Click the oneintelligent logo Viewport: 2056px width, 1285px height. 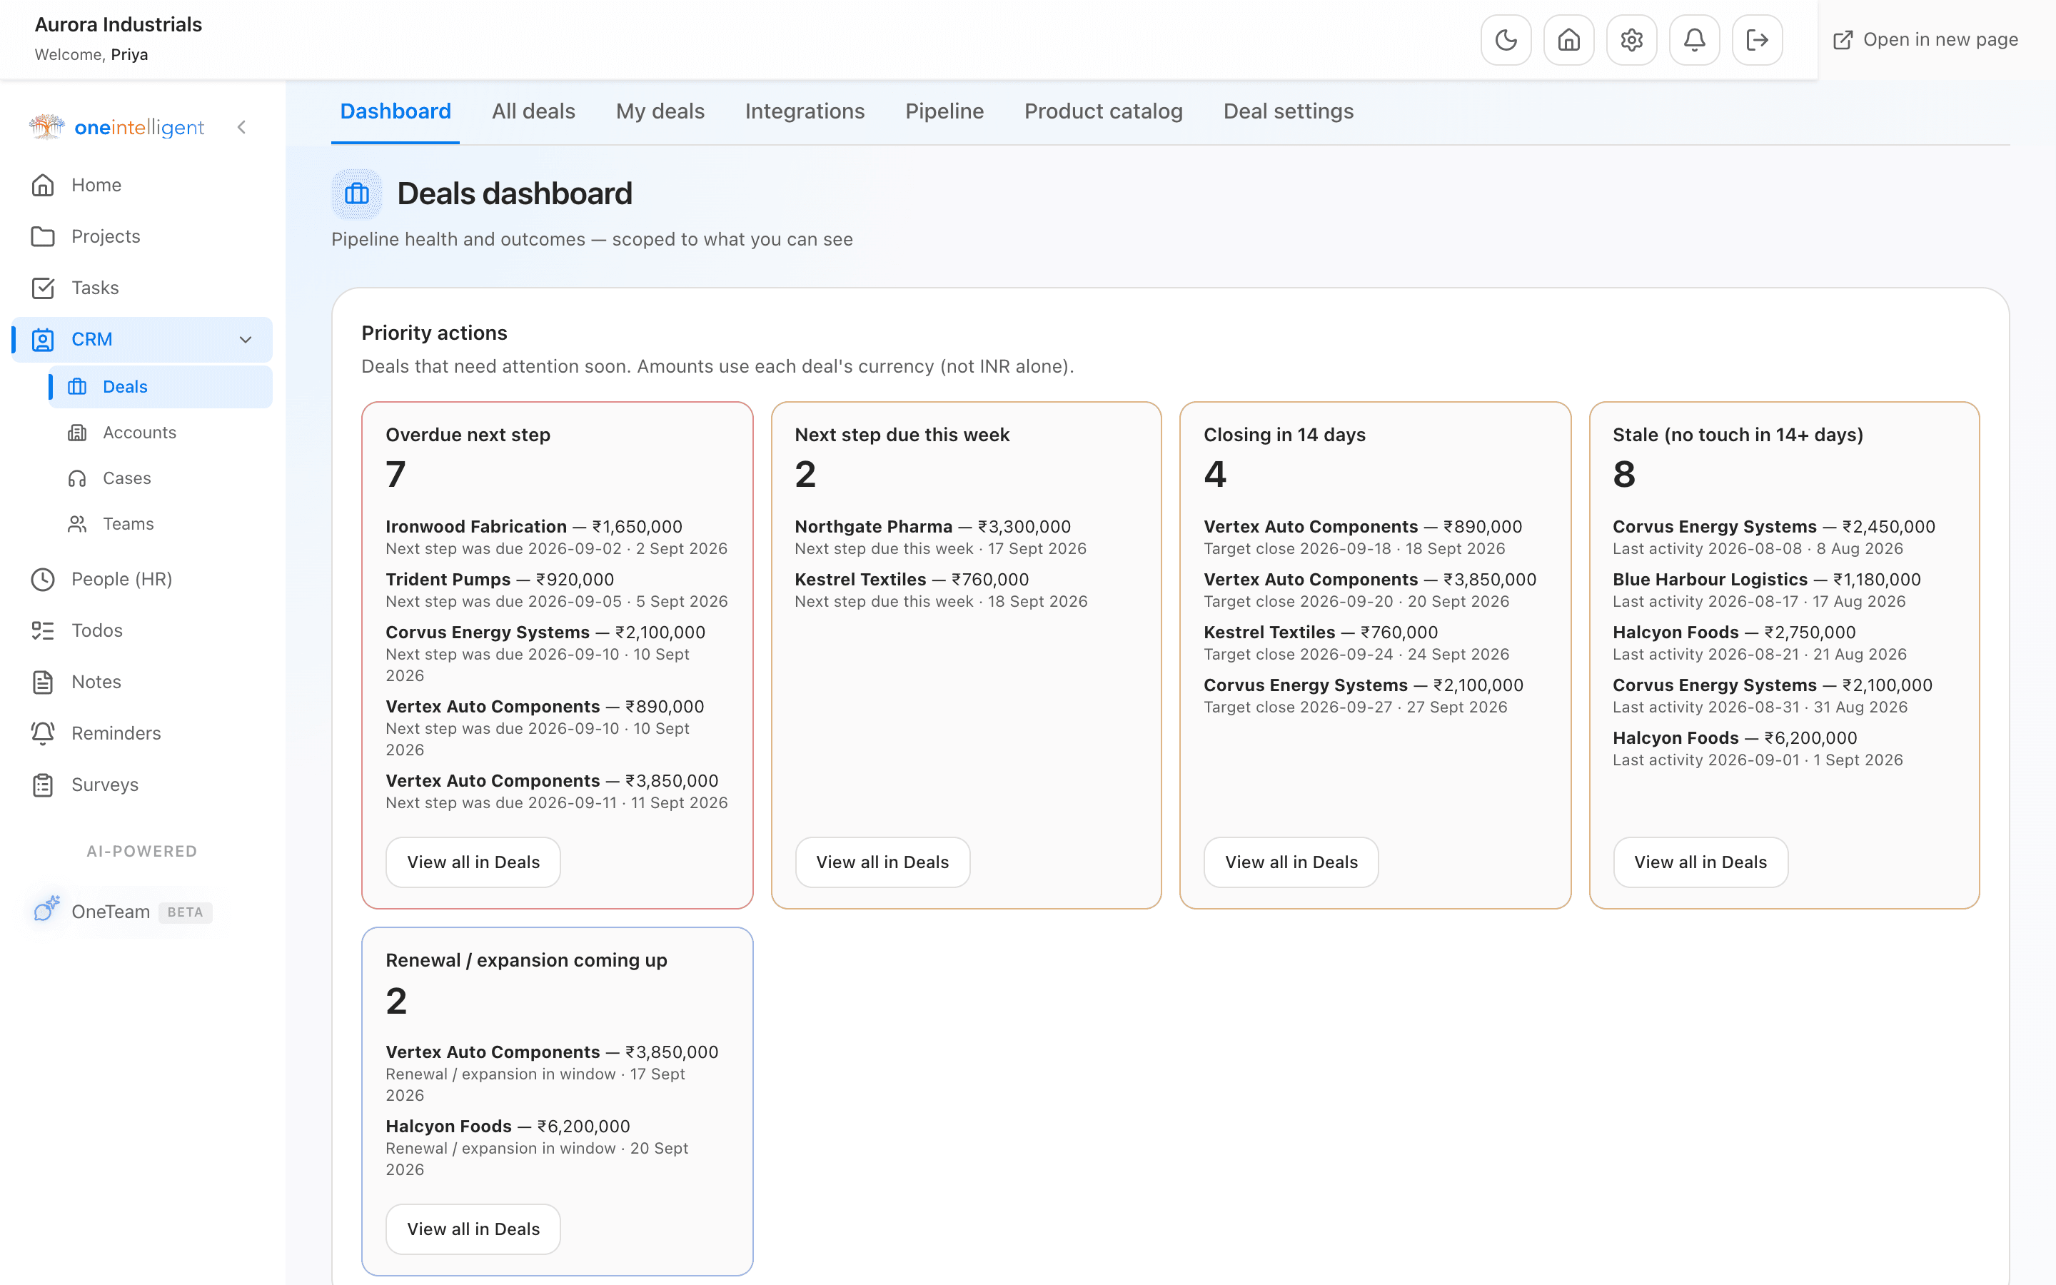click(117, 128)
